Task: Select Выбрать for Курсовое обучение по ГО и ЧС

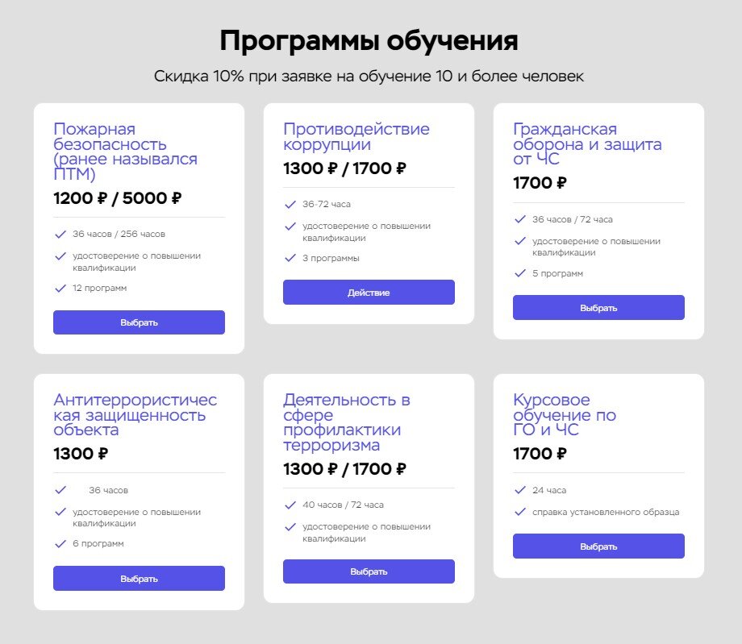Action: click(598, 546)
